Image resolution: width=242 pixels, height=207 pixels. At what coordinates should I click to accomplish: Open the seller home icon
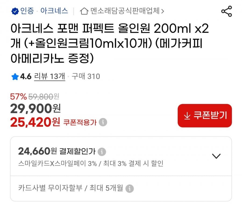(x=84, y=11)
